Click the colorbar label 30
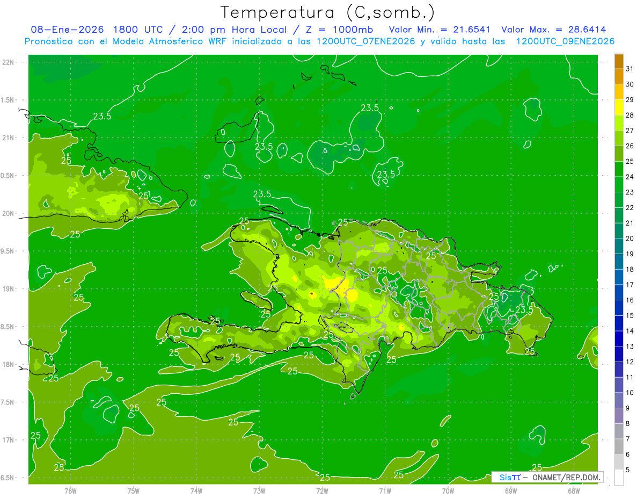644x498 pixels. click(630, 84)
